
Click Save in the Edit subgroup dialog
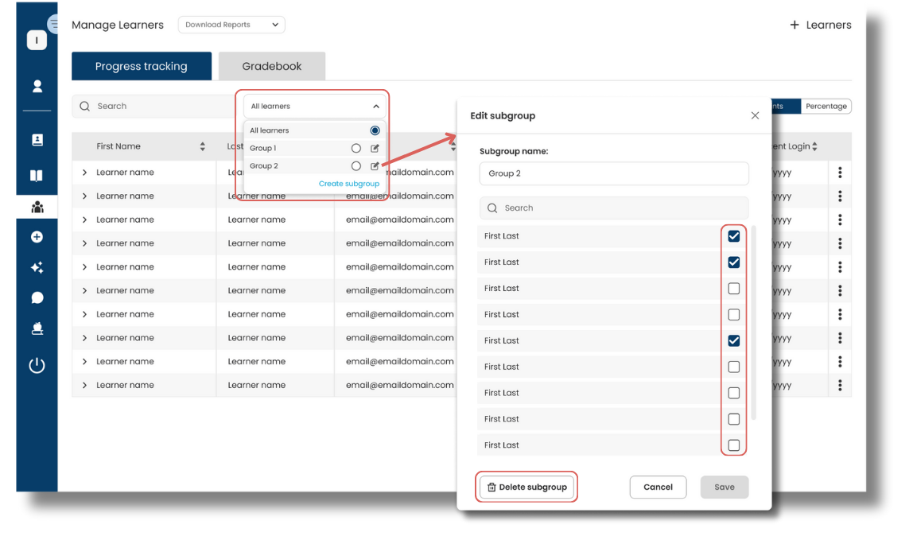point(725,487)
